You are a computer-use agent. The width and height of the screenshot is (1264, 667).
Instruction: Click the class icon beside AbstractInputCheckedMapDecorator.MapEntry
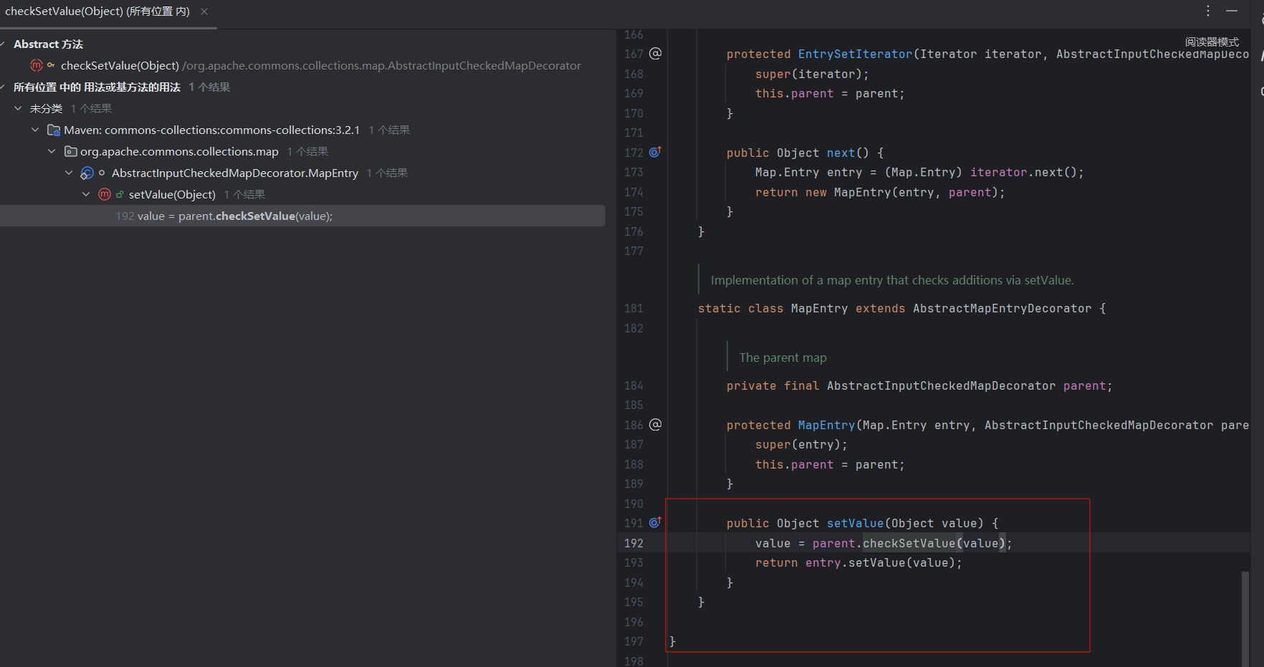(87, 173)
